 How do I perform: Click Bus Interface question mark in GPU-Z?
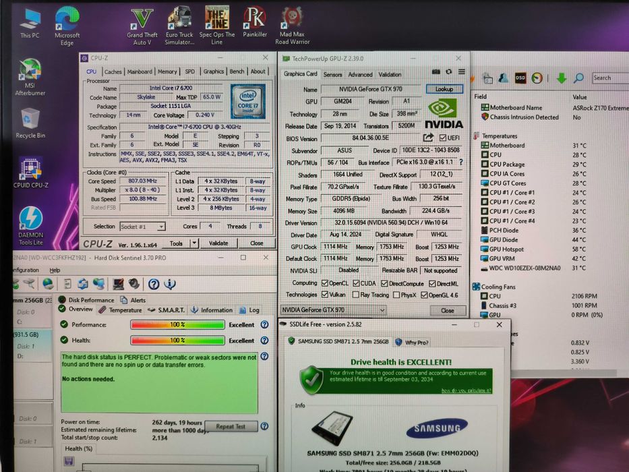tap(461, 162)
